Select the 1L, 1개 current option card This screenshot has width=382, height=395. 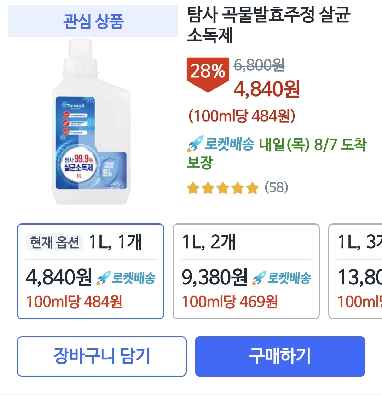click(x=91, y=271)
